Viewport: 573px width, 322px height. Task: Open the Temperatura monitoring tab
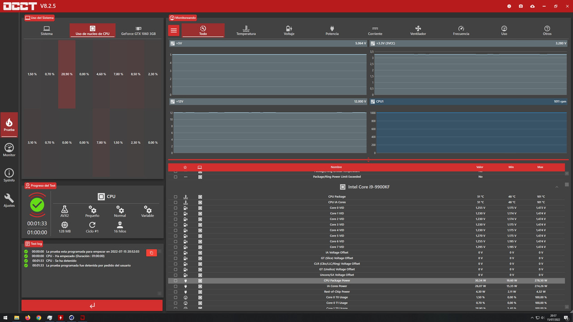(x=246, y=30)
